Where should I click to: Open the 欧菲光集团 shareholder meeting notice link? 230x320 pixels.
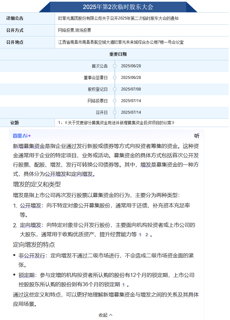pos(118,18)
